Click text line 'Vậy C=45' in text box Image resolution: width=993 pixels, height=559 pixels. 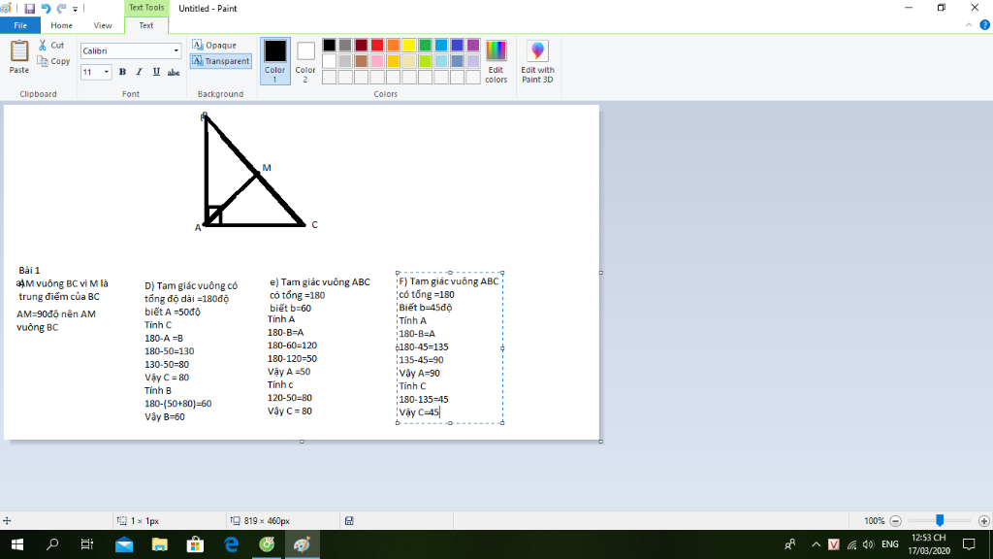pos(419,412)
